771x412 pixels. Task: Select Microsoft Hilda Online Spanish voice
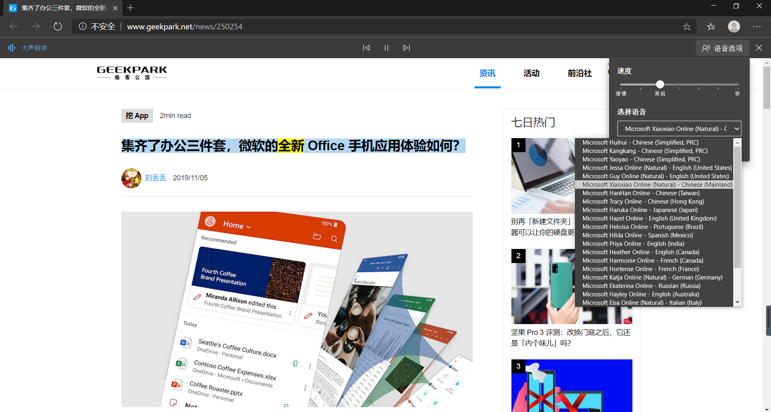654,235
